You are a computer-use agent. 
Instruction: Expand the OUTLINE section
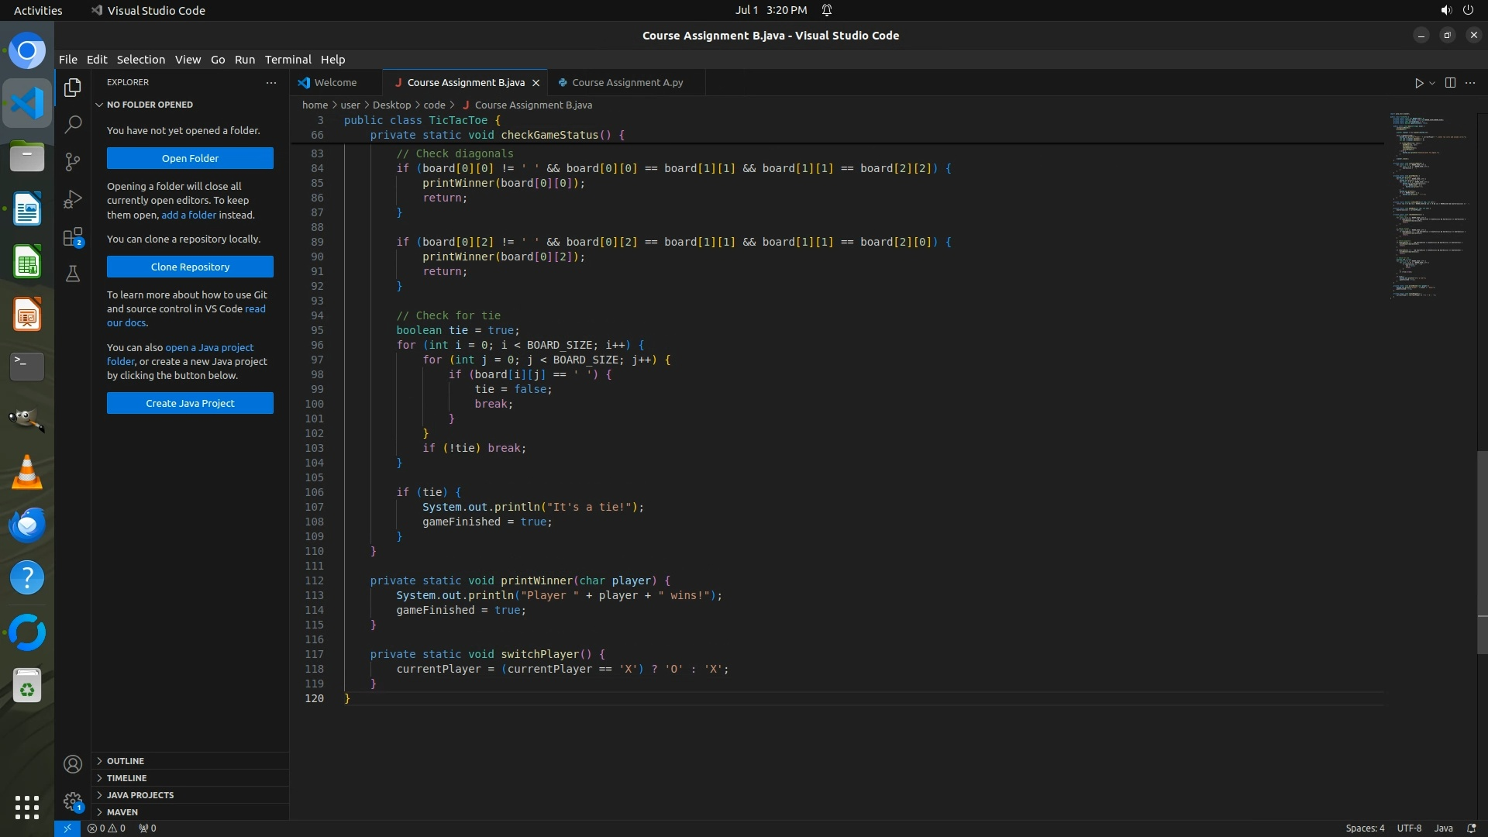(x=126, y=761)
